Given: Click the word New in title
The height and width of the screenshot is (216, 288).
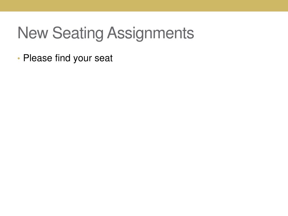Looking at the screenshot, I should pyautogui.click(x=33, y=33).
